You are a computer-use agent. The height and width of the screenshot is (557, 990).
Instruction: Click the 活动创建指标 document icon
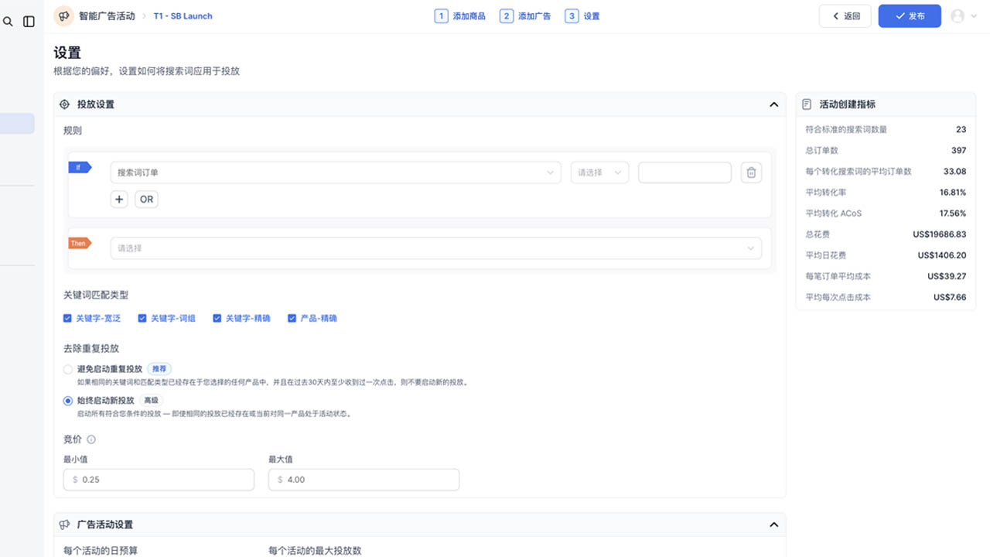(x=807, y=104)
